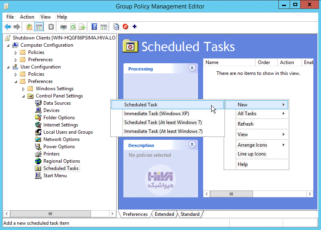Expand Policies under Computer Configuration

click(x=16, y=53)
